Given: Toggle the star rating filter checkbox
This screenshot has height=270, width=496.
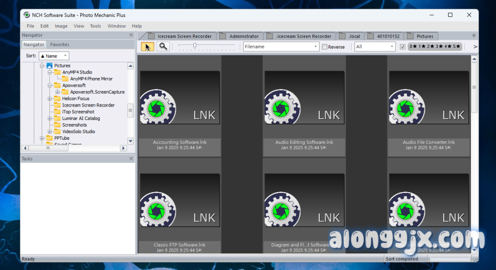Looking at the screenshot, I should pos(403,47).
